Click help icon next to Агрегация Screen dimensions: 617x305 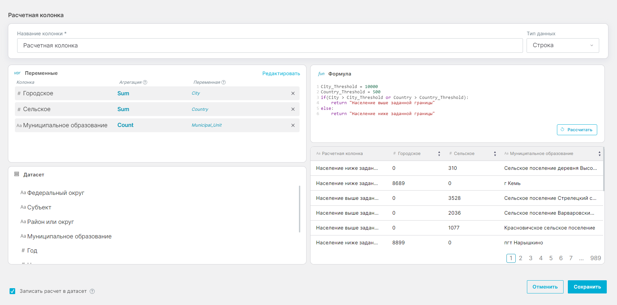point(145,82)
